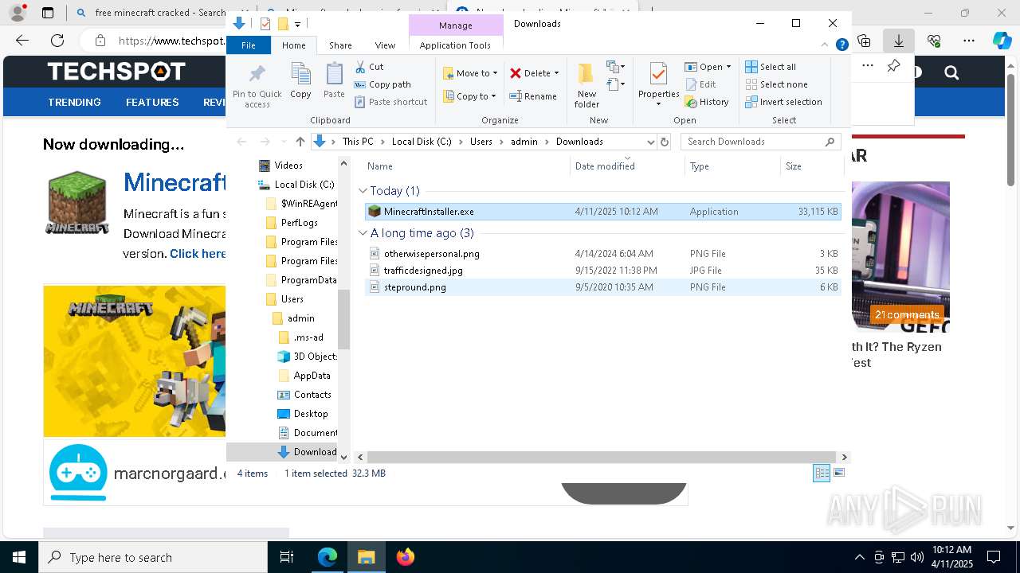Click Local Disk (C:) breadcrumb
This screenshot has height=573, width=1020.
point(422,142)
